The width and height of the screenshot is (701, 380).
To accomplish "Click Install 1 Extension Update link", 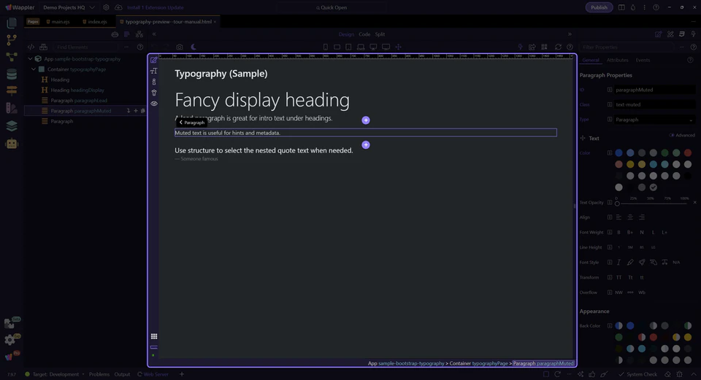I will tap(155, 7).
